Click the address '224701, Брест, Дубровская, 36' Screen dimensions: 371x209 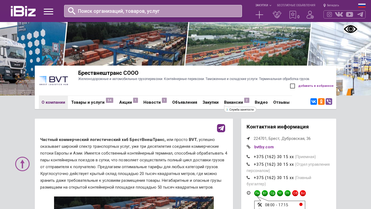pos(282,139)
